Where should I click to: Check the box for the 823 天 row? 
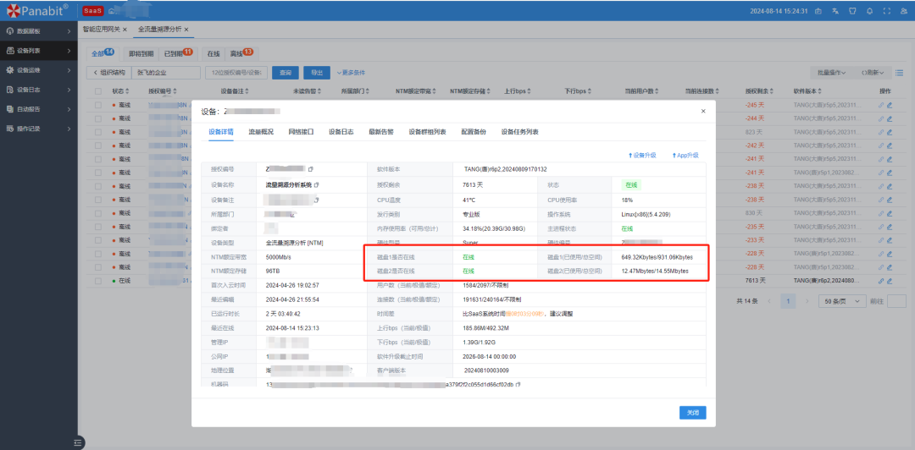click(x=98, y=132)
